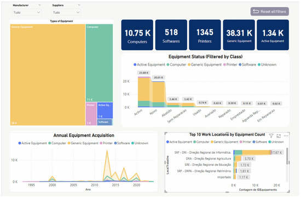The image size is (301, 198).
Task: Select the 518 Softwares card
Action: (x=171, y=34)
